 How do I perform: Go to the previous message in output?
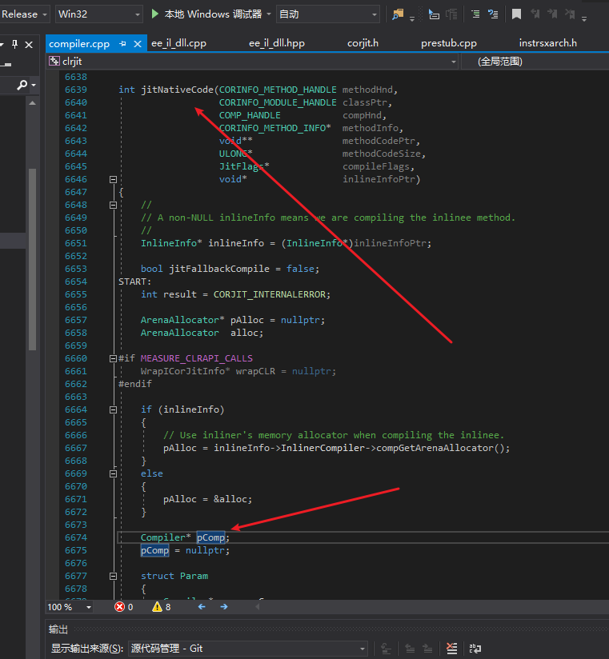[409, 649]
